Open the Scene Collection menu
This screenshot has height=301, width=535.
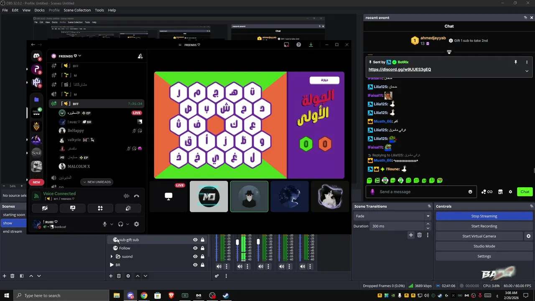(77, 10)
